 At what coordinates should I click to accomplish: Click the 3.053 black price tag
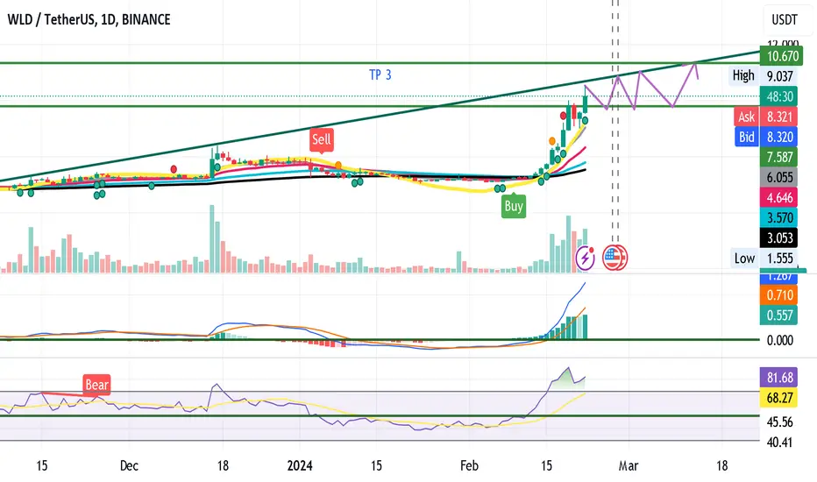pos(779,238)
